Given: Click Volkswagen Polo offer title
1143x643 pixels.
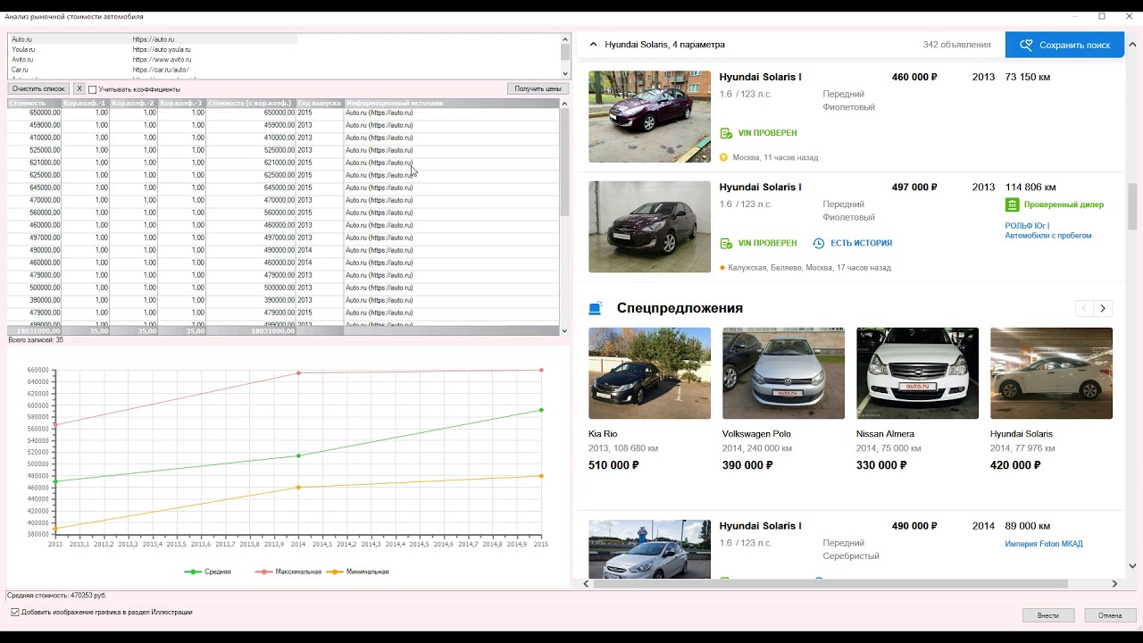Looking at the screenshot, I should pyautogui.click(x=756, y=434).
